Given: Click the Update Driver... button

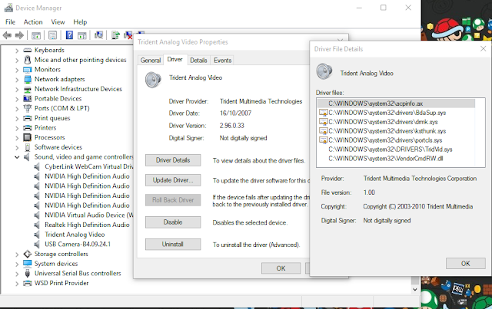Looking at the screenshot, I should (173, 180).
